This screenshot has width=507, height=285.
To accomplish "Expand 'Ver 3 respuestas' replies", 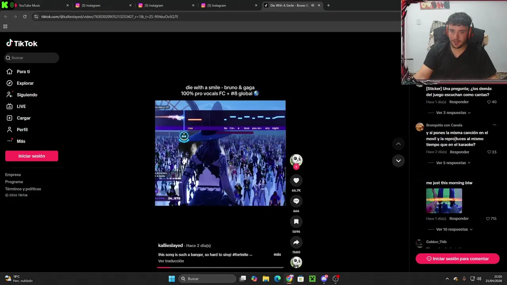I will point(453,113).
